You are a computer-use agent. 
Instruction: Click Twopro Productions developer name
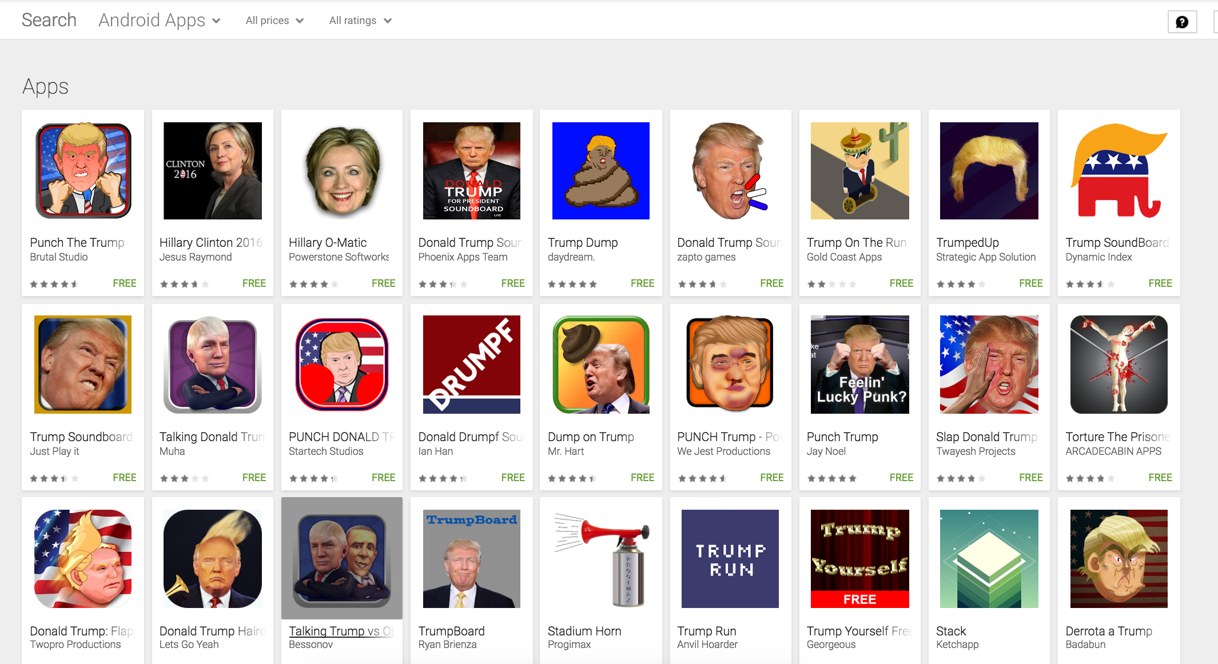75,645
